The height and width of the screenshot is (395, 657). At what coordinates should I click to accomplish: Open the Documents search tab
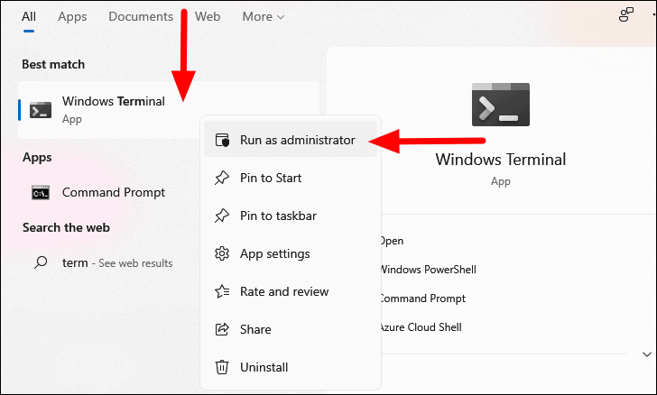click(141, 17)
